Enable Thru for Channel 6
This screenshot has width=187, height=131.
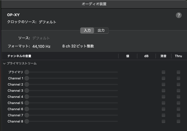(x=178, y=109)
